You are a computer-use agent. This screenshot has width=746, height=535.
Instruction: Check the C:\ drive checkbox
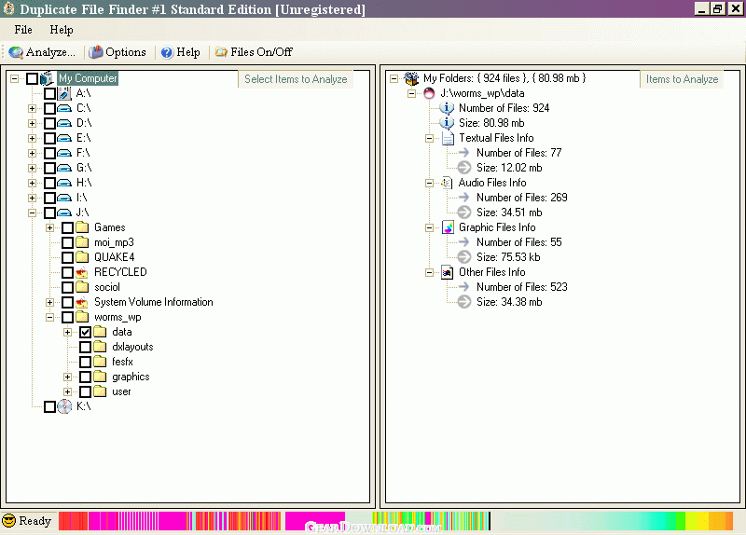49,108
